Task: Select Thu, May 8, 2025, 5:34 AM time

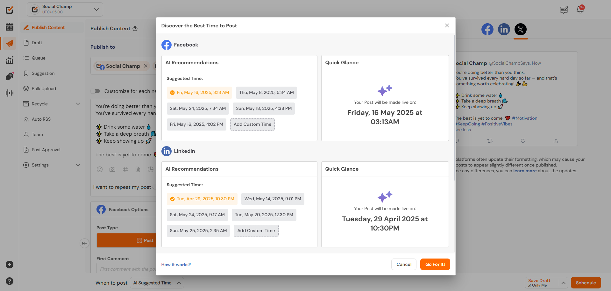Action: (x=266, y=93)
